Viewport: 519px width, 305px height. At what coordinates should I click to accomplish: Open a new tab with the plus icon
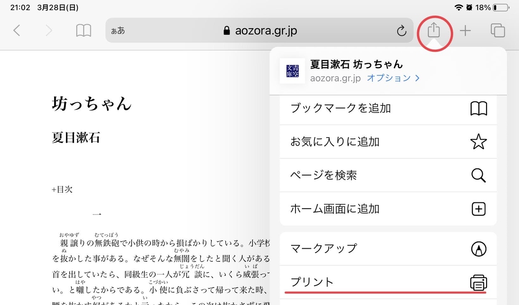tap(465, 30)
